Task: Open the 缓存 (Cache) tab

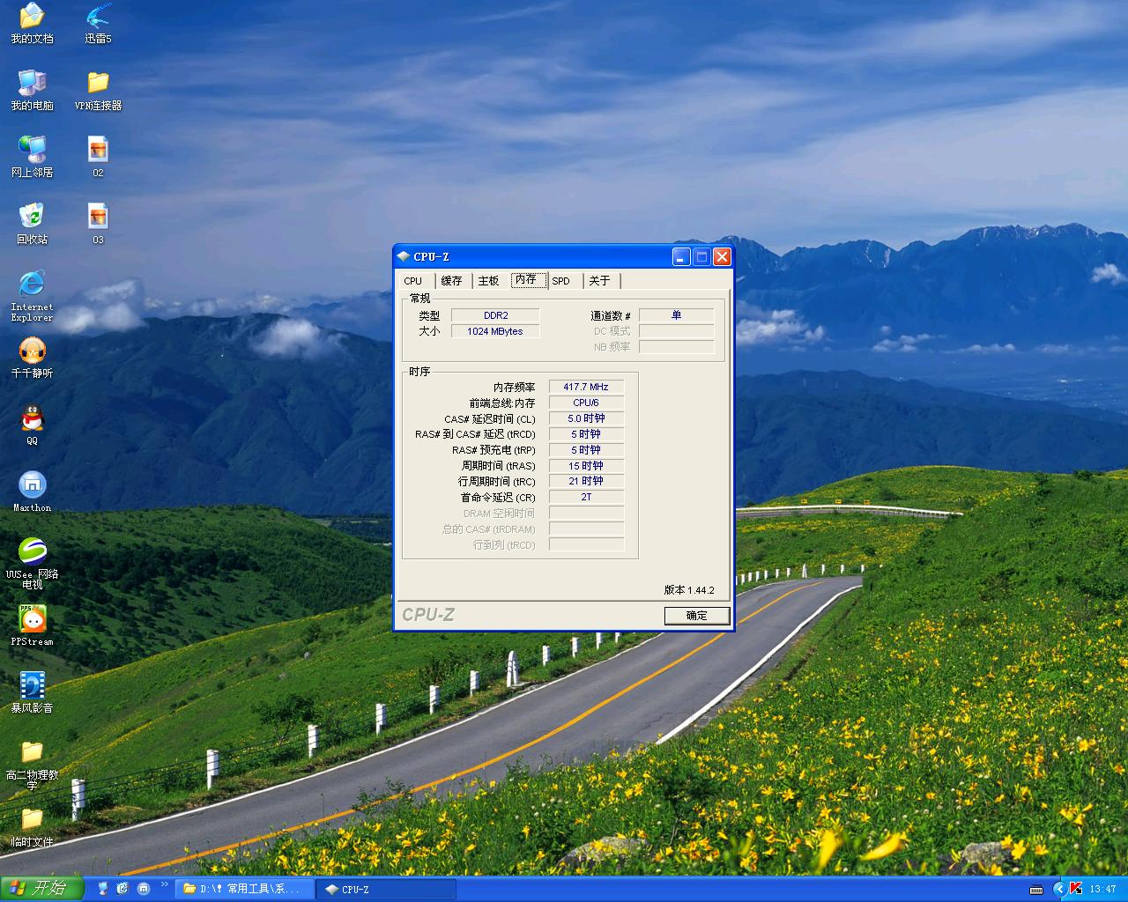Action: pyautogui.click(x=451, y=281)
